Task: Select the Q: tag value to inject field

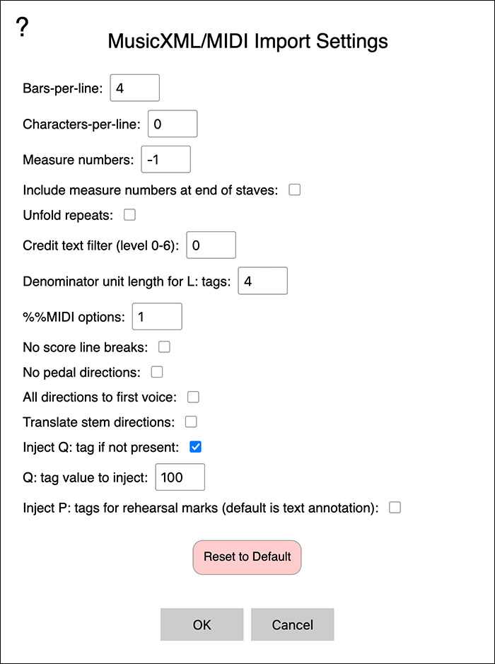Action: click(x=180, y=477)
